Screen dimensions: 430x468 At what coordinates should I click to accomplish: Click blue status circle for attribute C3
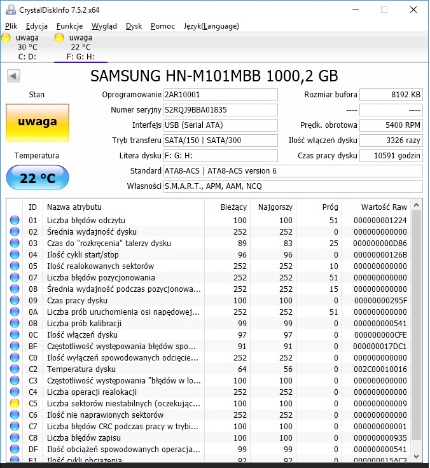coord(15,380)
